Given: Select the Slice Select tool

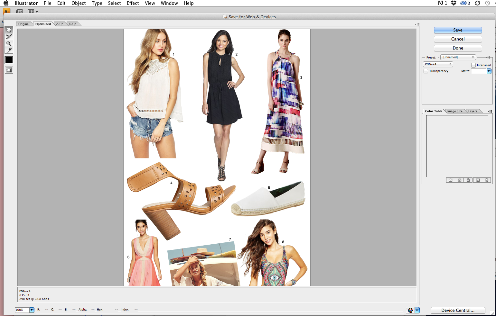Looking at the screenshot, I should coord(9,37).
